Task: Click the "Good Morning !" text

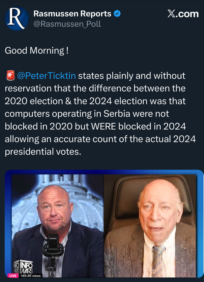Action: coord(37,50)
